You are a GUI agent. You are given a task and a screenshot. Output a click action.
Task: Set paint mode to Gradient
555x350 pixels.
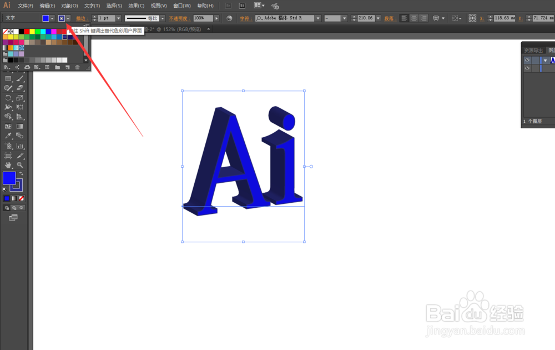pyautogui.click(x=14, y=198)
